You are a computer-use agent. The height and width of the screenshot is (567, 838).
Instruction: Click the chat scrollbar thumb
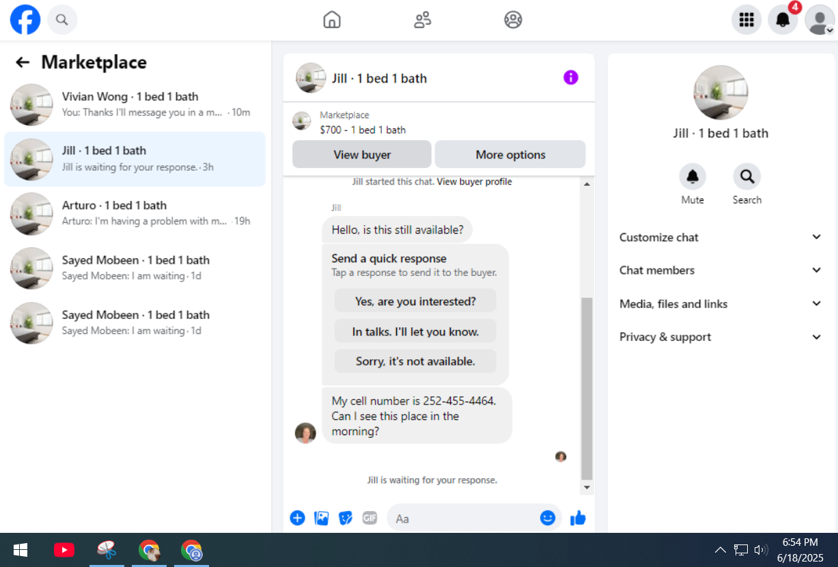tap(587, 389)
